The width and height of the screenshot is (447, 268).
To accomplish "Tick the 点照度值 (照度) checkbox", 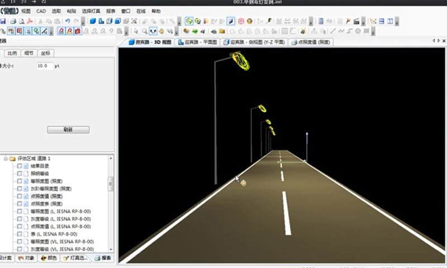I will (x=20, y=196).
